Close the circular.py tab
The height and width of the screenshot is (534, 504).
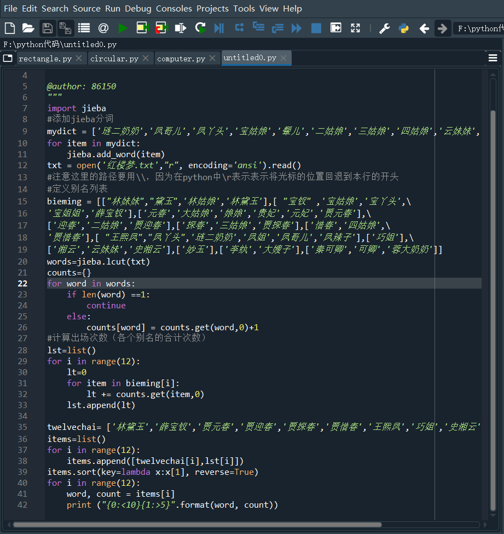[x=146, y=59]
